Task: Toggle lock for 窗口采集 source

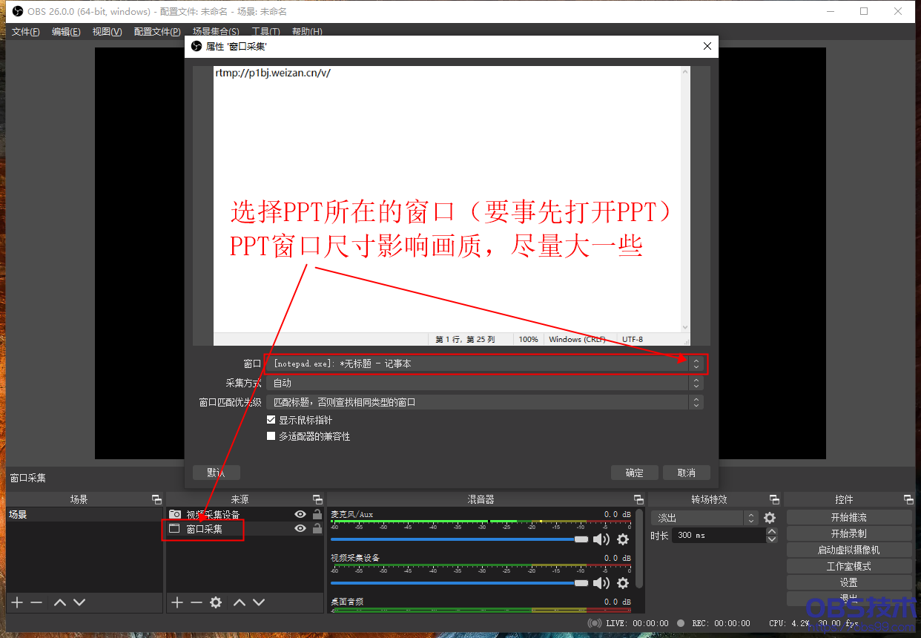Action: (x=317, y=529)
